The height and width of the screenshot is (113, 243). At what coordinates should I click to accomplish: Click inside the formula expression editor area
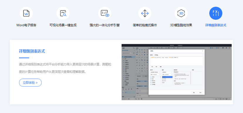176,61
